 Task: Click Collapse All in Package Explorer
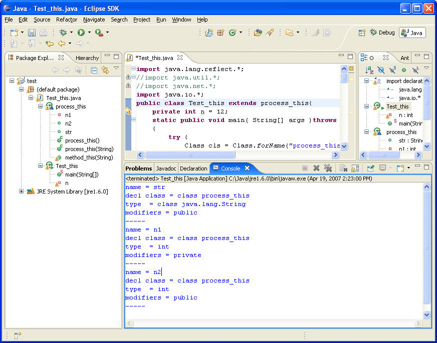[x=94, y=70]
